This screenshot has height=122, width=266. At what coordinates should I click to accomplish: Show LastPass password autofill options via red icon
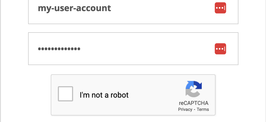tap(220, 49)
